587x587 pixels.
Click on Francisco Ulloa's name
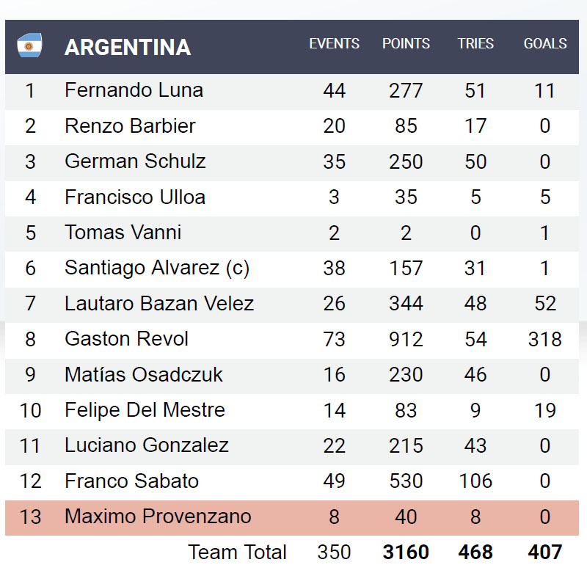point(135,197)
